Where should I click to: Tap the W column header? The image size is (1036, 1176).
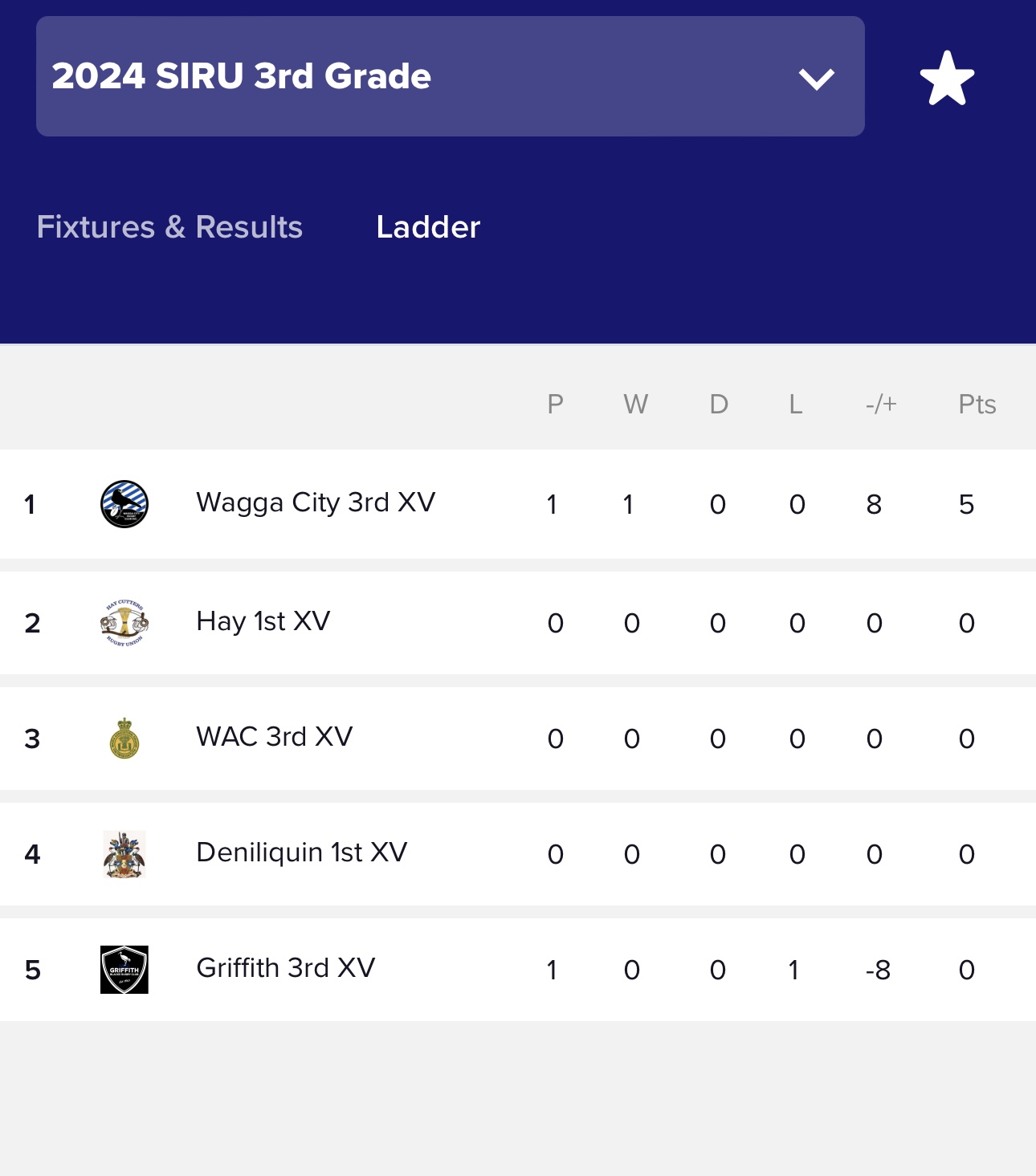pyautogui.click(x=635, y=404)
